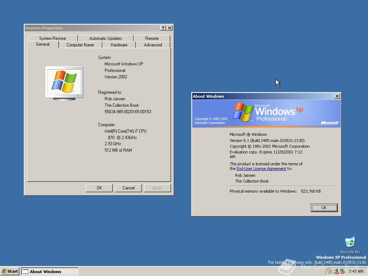Click the product ID 55034-985-0020165-00153
The width and height of the screenshot is (368, 276).
[128, 112]
